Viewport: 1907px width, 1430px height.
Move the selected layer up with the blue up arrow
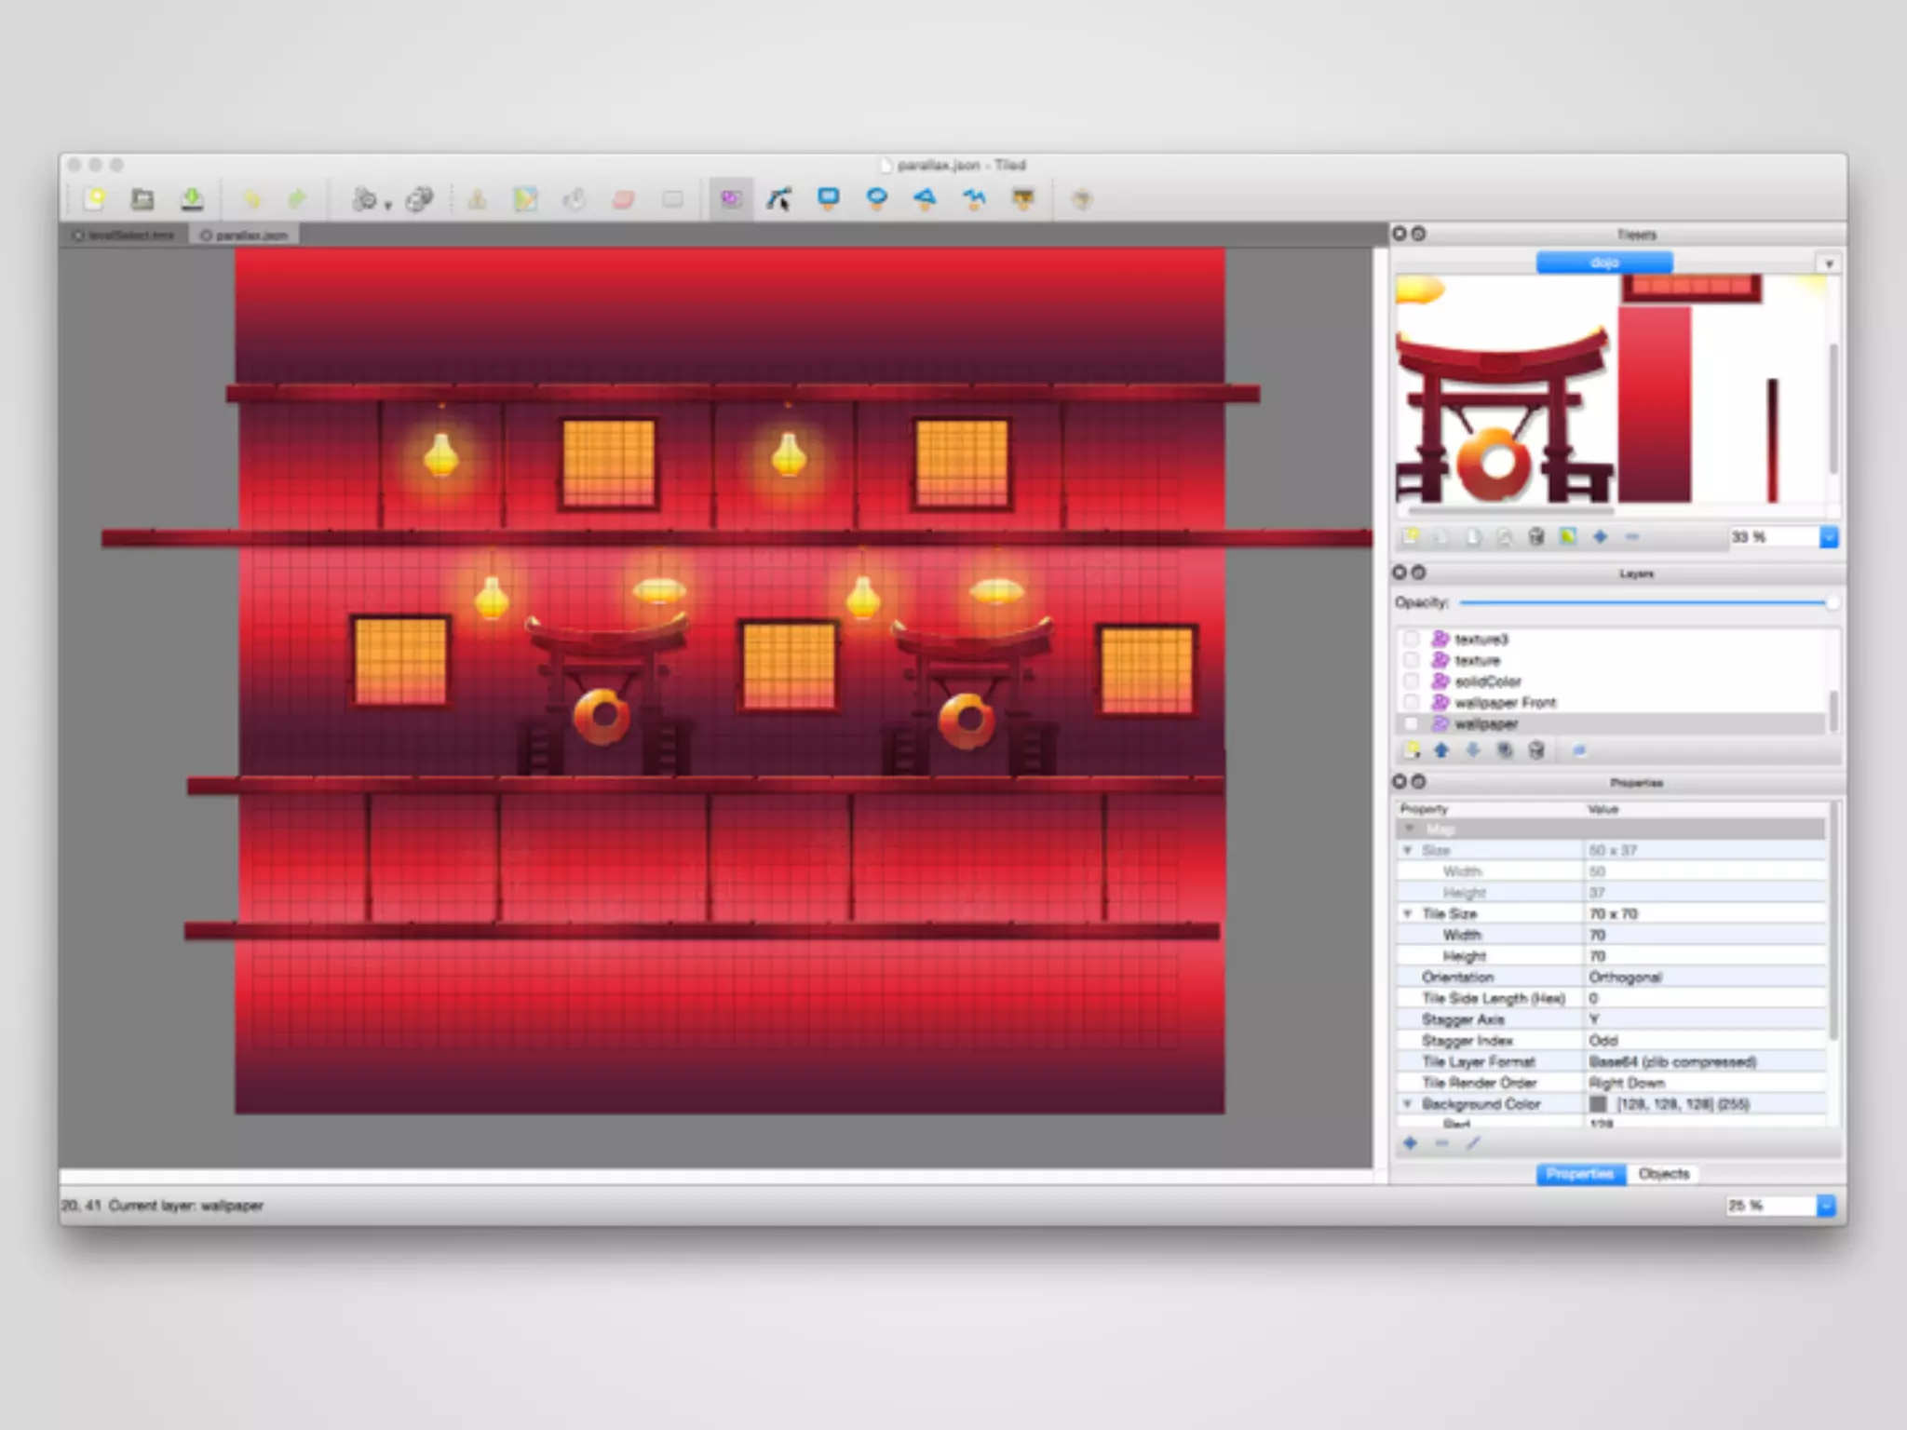(x=1441, y=750)
